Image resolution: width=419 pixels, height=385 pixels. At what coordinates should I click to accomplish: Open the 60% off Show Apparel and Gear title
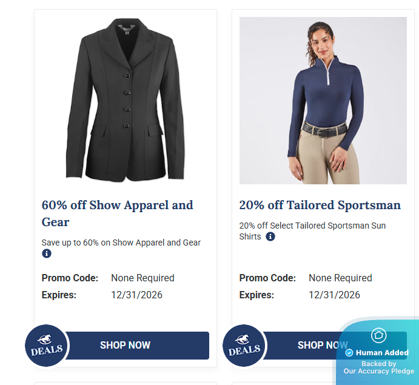coord(117,213)
